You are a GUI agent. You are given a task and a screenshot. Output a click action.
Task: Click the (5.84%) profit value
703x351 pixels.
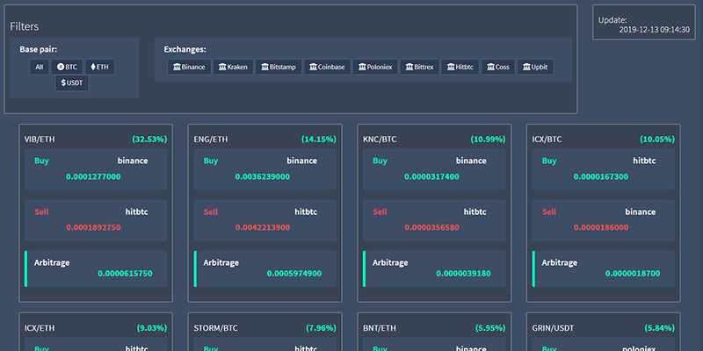point(660,328)
